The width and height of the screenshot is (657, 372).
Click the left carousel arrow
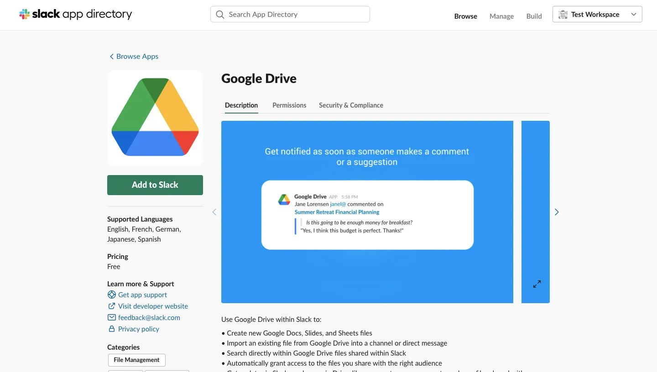pos(214,212)
